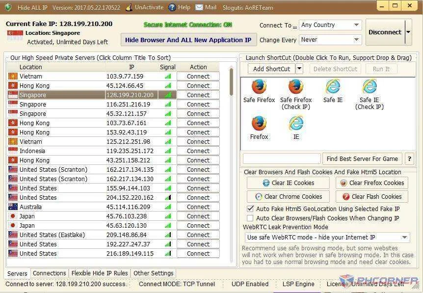Open the WebRTC Leak Prevention Mode dropdown

pyautogui.click(x=327, y=238)
